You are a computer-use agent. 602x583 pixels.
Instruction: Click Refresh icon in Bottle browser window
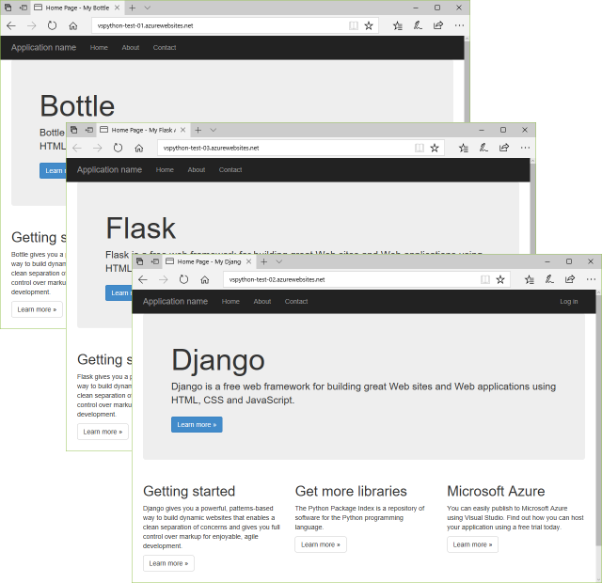(x=52, y=25)
